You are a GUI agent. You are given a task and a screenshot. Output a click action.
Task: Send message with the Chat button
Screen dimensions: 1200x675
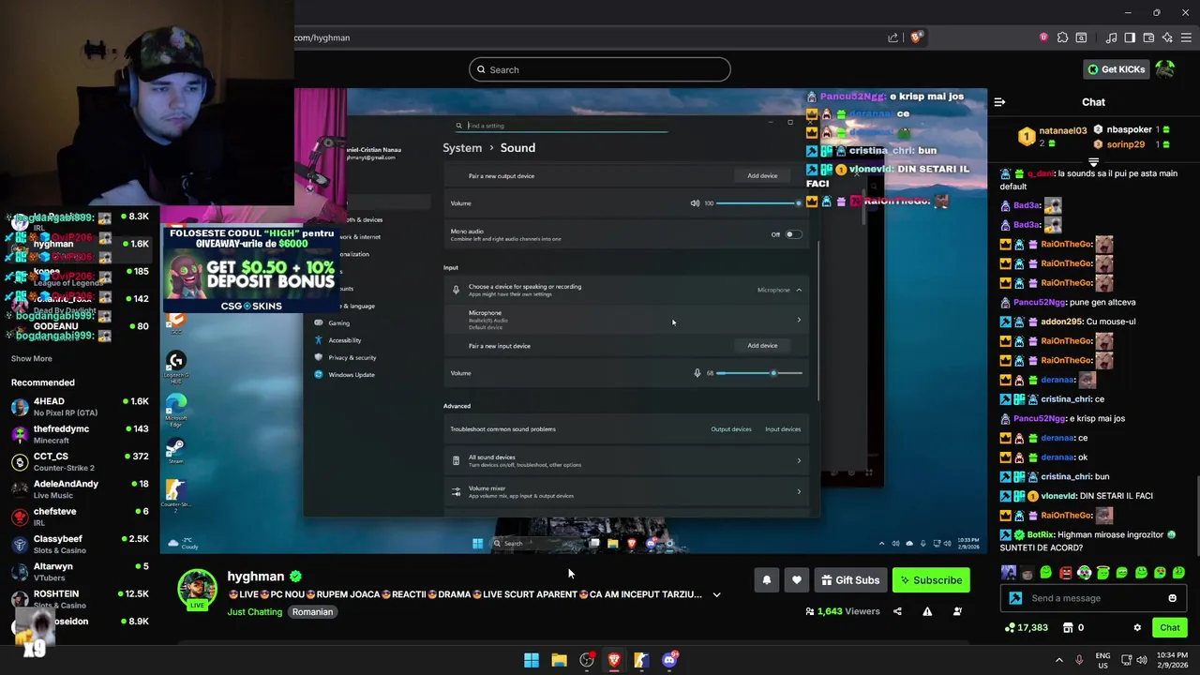[1170, 627]
